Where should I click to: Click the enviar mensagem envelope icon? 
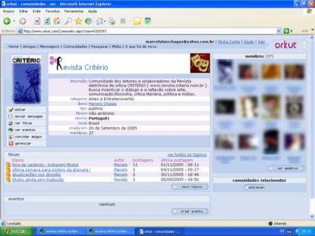(x=11, y=116)
